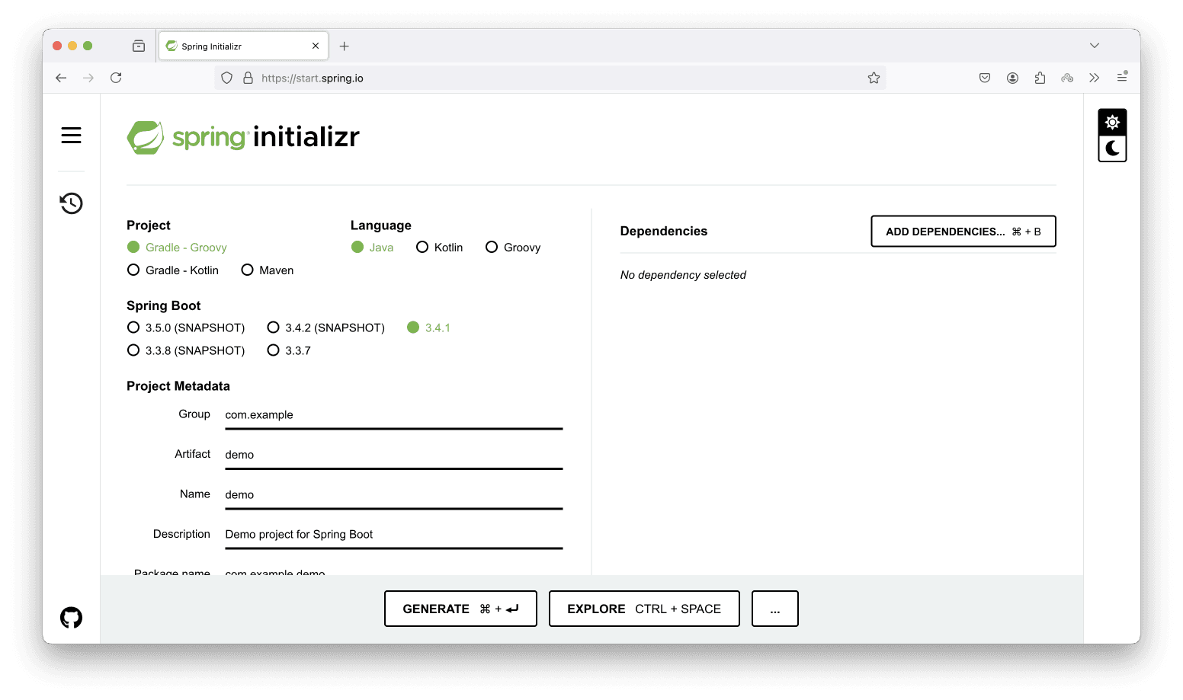Select Gradle - Kotlin project type
The width and height of the screenshot is (1183, 700).
(x=173, y=270)
